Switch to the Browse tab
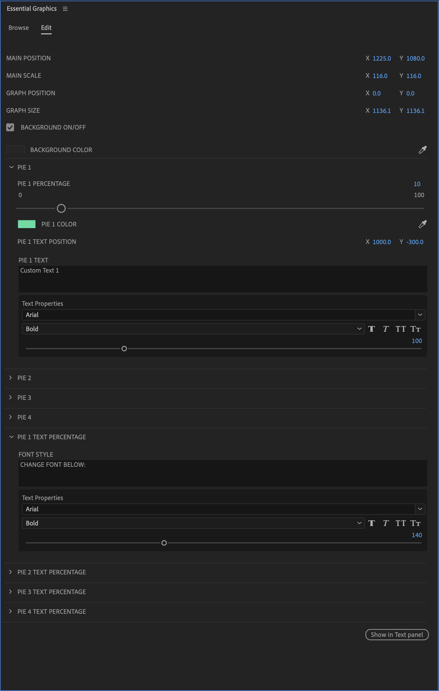439x691 pixels. tap(18, 28)
